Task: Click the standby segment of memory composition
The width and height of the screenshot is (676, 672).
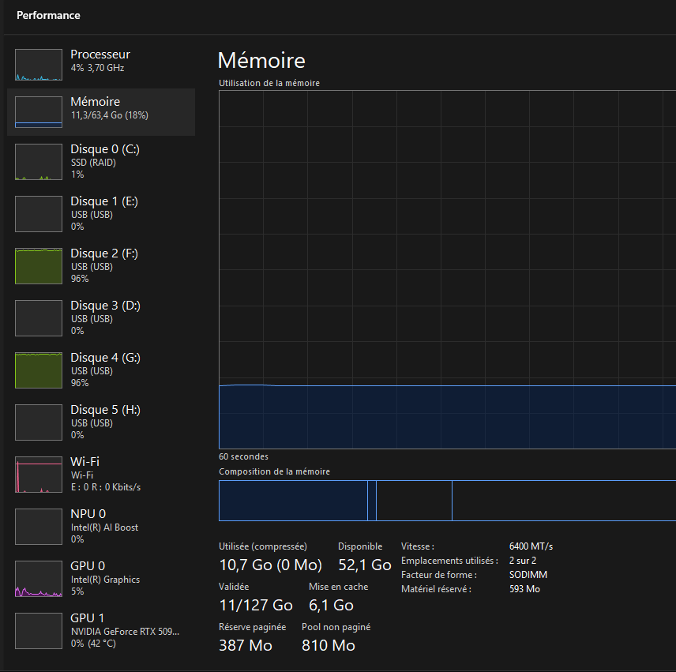Action: pos(414,501)
